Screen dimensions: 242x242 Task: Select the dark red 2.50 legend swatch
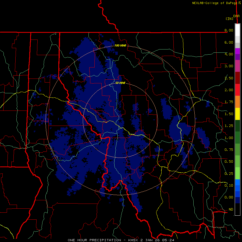(237, 78)
